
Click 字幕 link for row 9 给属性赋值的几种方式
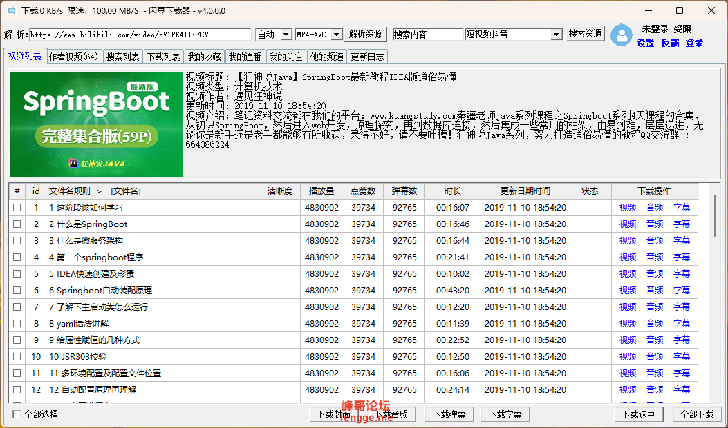(x=682, y=340)
